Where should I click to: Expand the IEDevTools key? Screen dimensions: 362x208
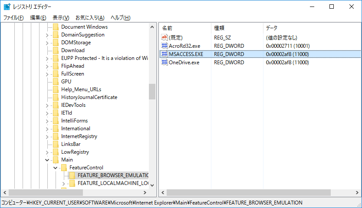(x=47, y=106)
